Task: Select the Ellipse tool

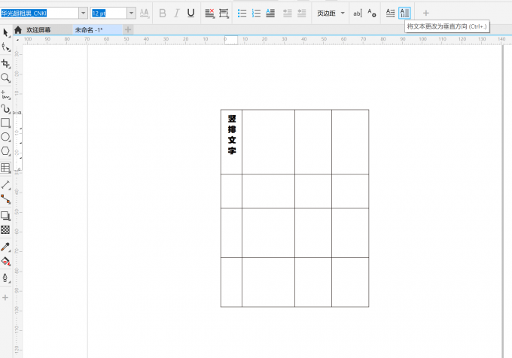Action: coord(5,137)
